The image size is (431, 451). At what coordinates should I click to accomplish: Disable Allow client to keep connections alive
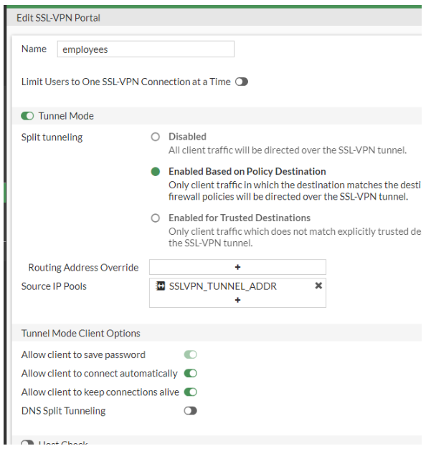pos(190,392)
